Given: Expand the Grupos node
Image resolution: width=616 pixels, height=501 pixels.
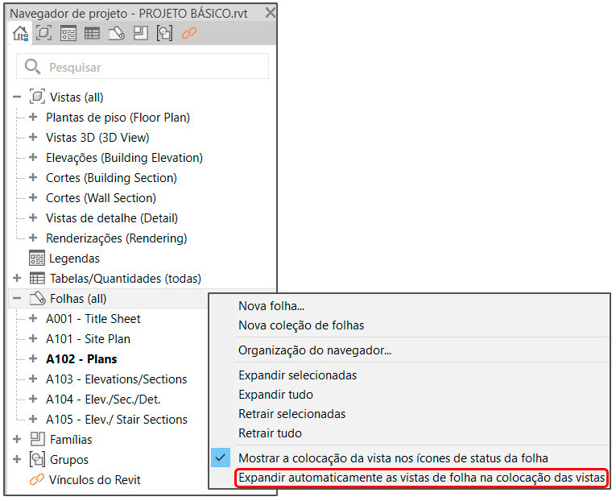Looking at the screenshot, I should coord(17,458).
